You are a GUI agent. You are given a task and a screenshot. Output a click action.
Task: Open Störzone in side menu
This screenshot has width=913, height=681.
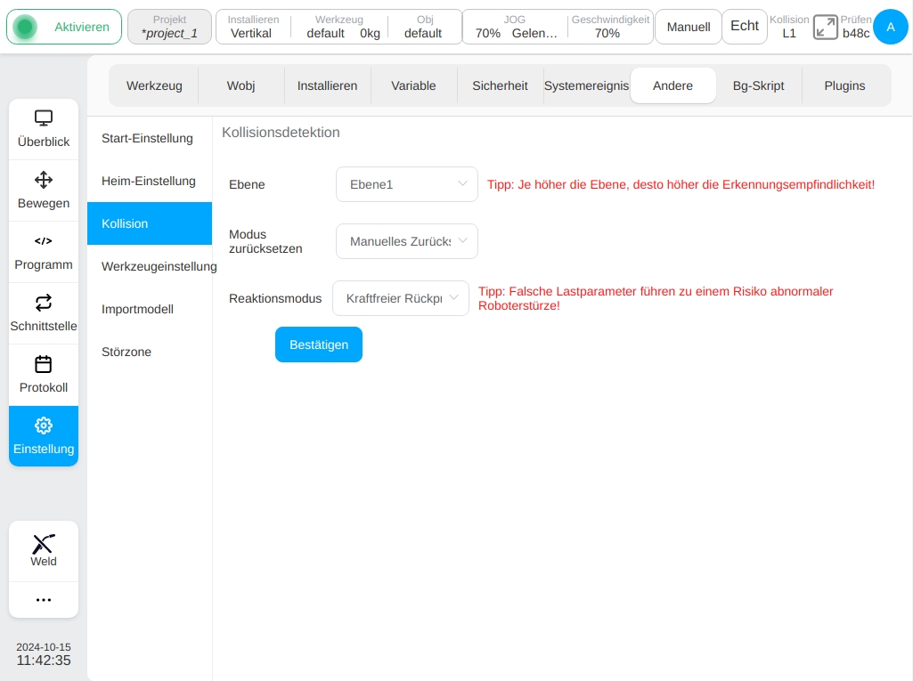150,352
